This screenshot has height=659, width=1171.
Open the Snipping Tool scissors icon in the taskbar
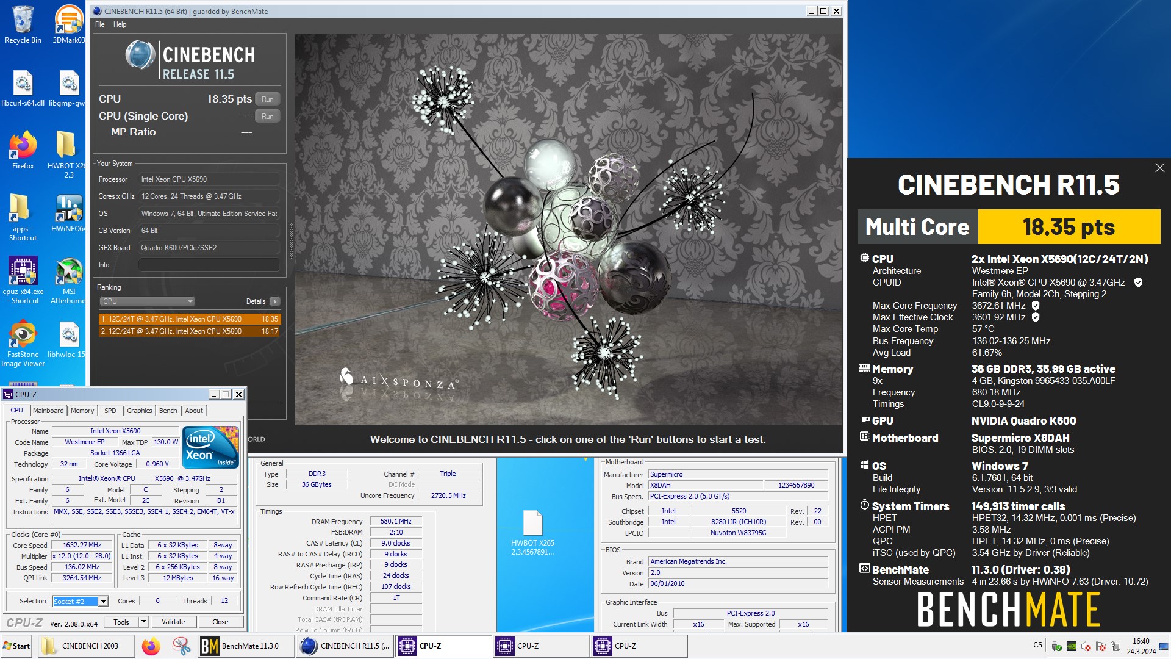click(x=181, y=646)
